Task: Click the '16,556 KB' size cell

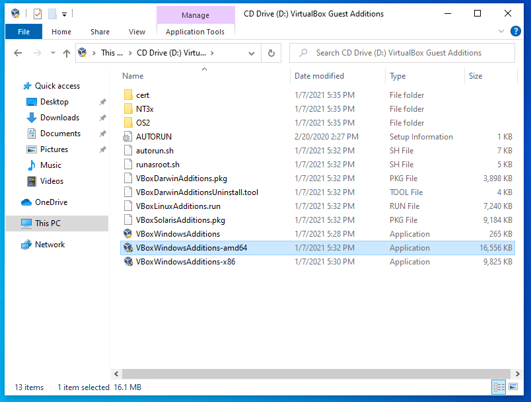Action: 496,248
